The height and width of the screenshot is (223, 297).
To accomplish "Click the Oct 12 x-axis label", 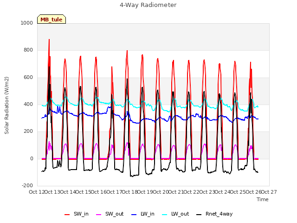I will tap(37, 192).
